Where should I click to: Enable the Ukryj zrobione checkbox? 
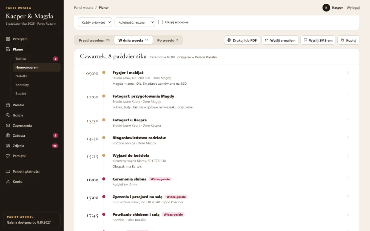click(161, 22)
